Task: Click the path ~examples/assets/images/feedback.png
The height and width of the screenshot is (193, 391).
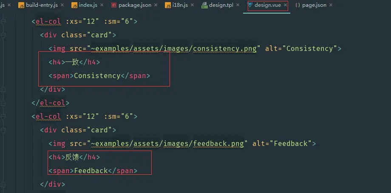Action: coord(167,144)
